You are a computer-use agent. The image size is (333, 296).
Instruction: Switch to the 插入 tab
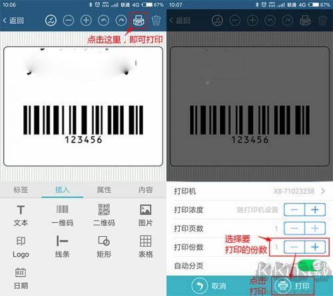point(62,190)
